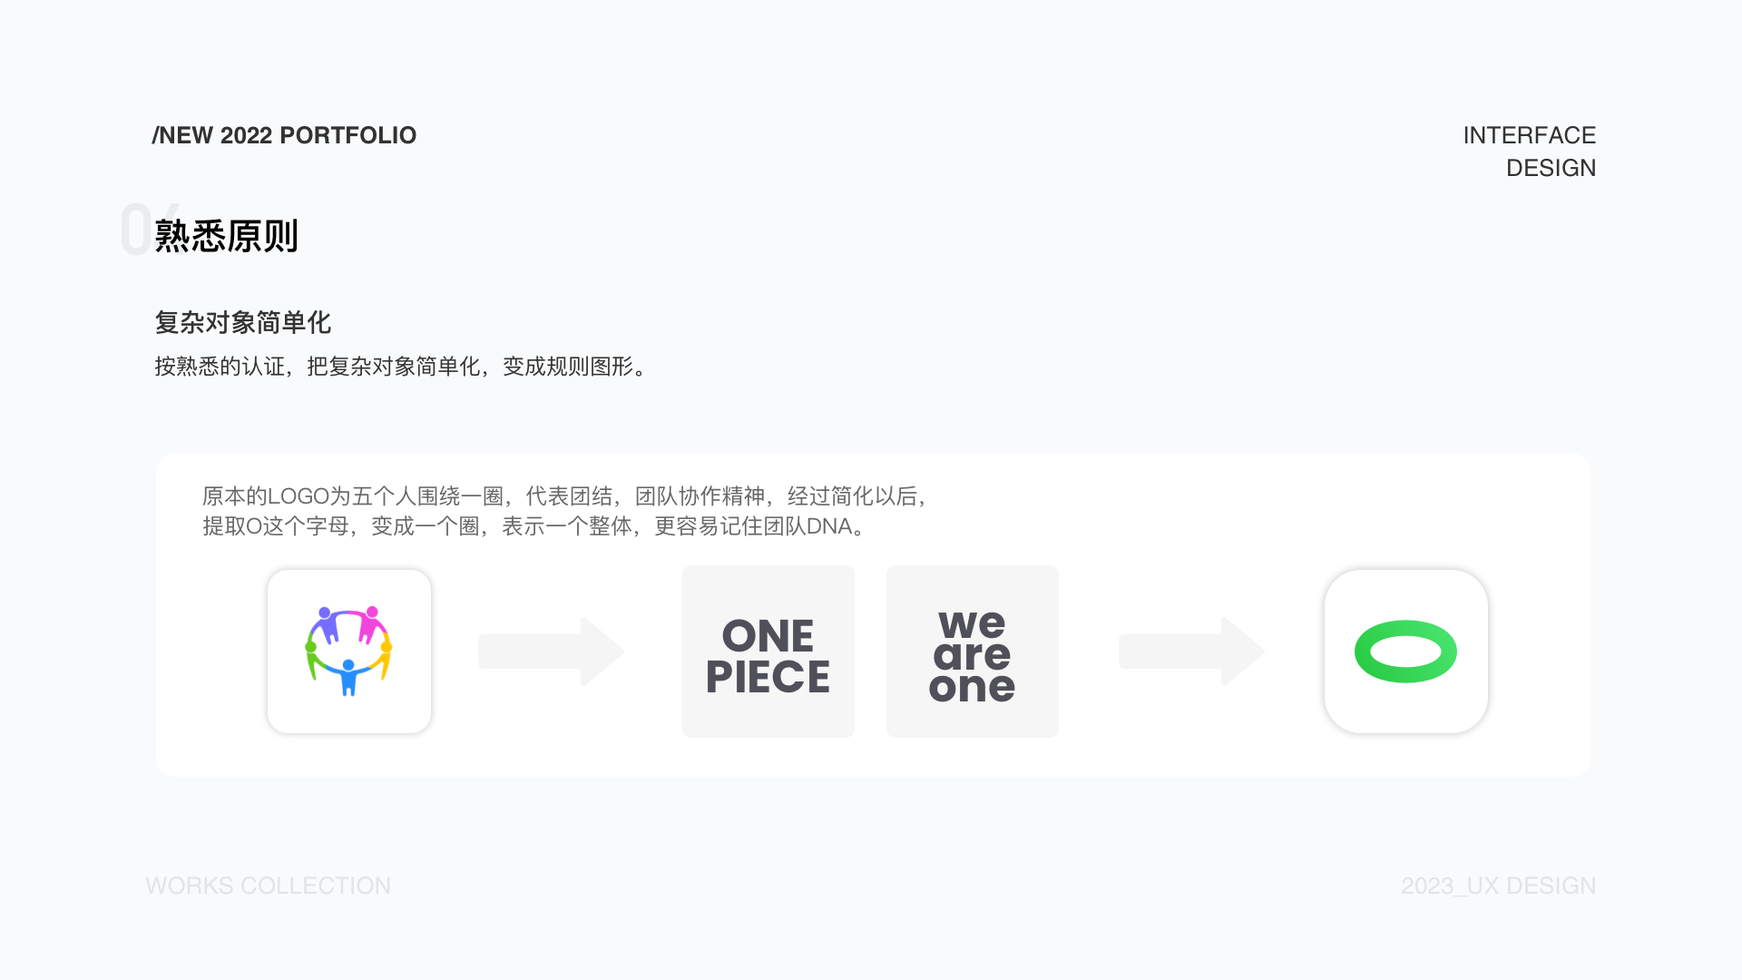The width and height of the screenshot is (1742, 980).
Task: Click the /NEW 2022 PORTFOLIO header
Action: (284, 135)
